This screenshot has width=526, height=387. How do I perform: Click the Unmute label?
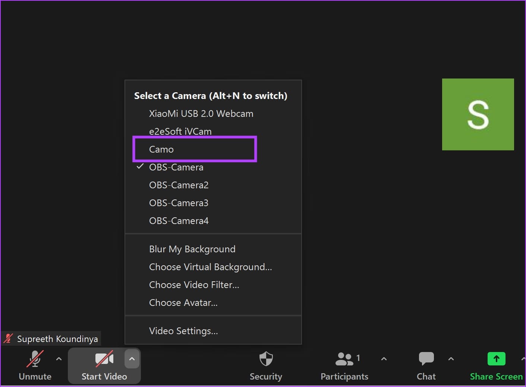[x=35, y=377]
